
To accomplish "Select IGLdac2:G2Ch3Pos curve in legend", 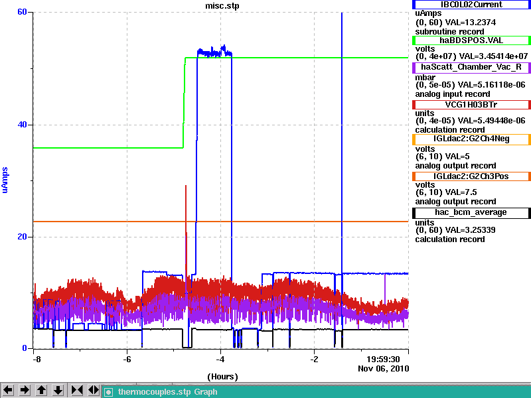I will click(x=471, y=176).
